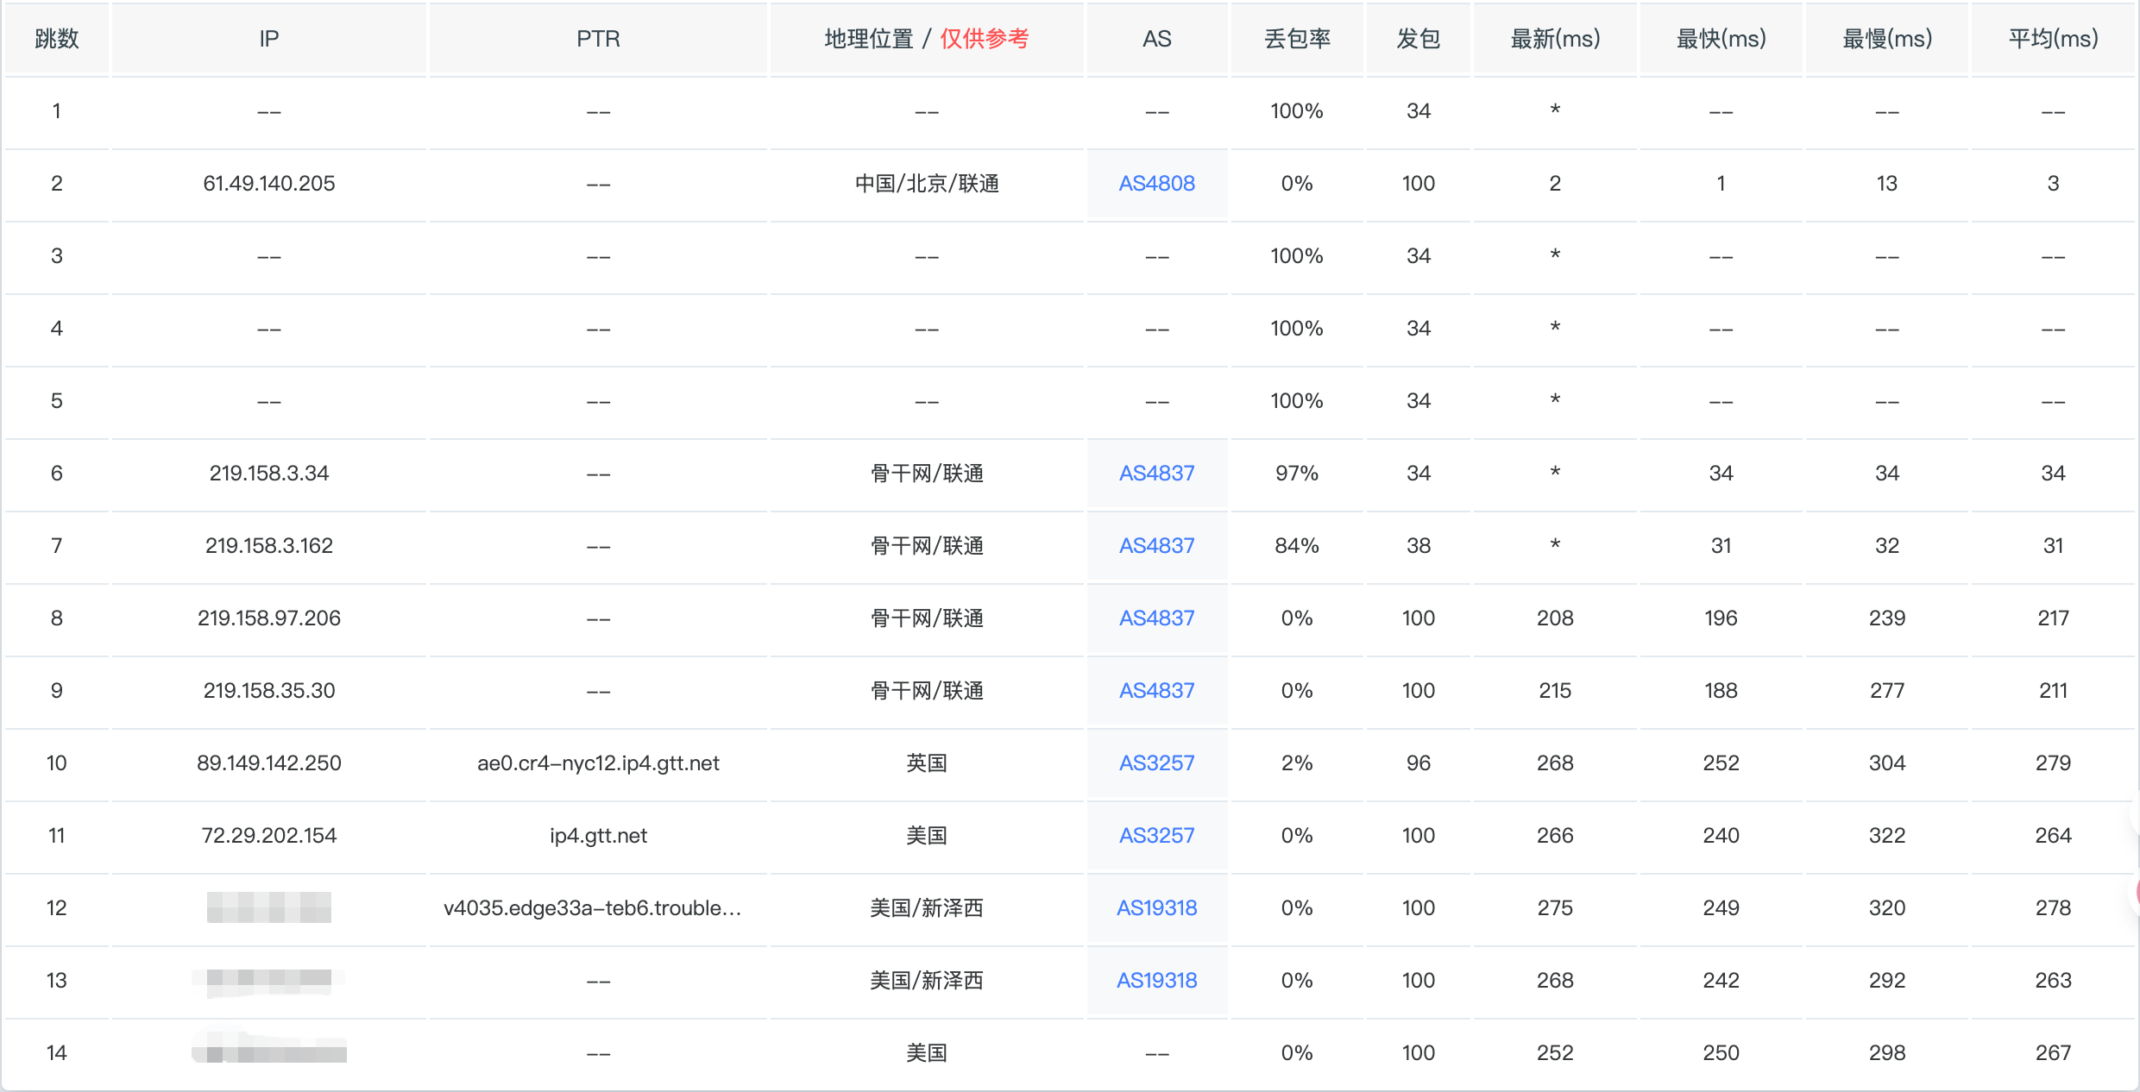This screenshot has height=1092, width=2140.
Task: Open AS4837 link for 219.158.35.30
Action: (x=1156, y=691)
